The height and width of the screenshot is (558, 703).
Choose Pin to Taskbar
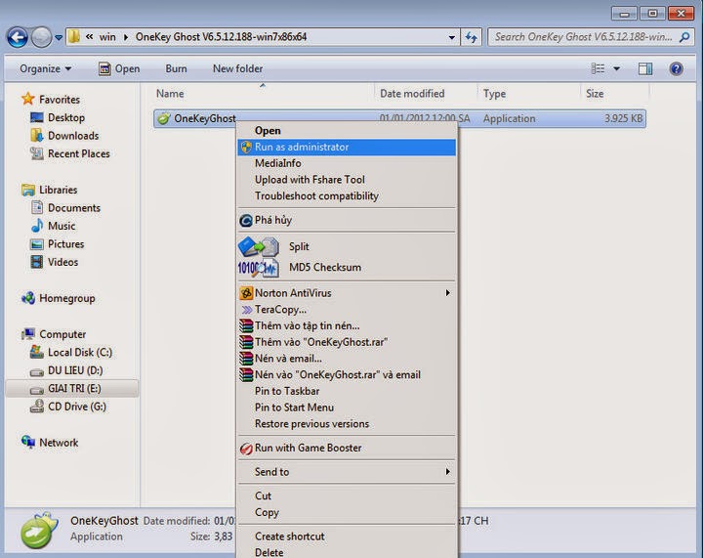click(347, 391)
